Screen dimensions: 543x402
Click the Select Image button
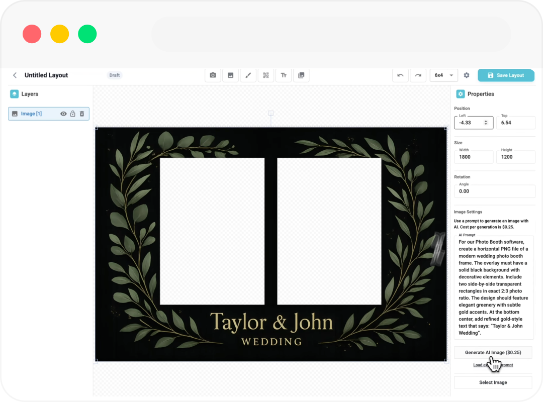[x=493, y=382]
